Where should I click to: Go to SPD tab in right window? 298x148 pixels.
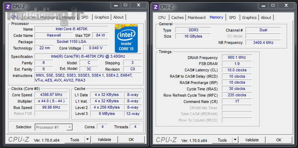pyautogui.click(x=232, y=17)
